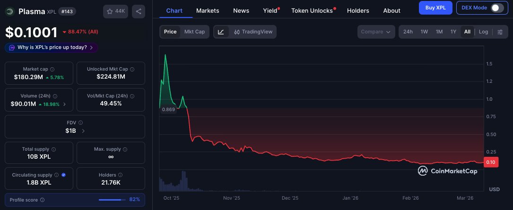
Task: Click the Buy XPL button
Action: (435, 8)
